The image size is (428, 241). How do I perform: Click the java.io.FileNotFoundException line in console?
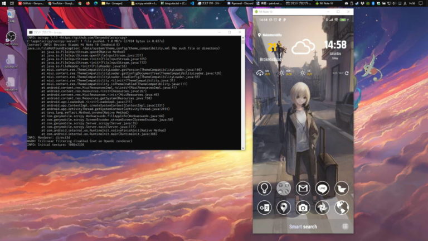(123, 49)
